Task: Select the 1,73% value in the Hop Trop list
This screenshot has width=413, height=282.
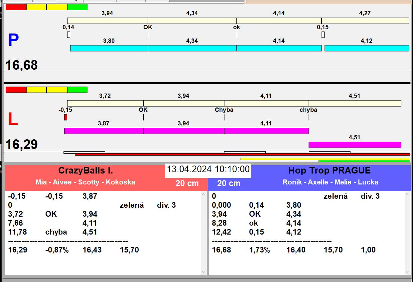Action: pyautogui.click(x=259, y=250)
